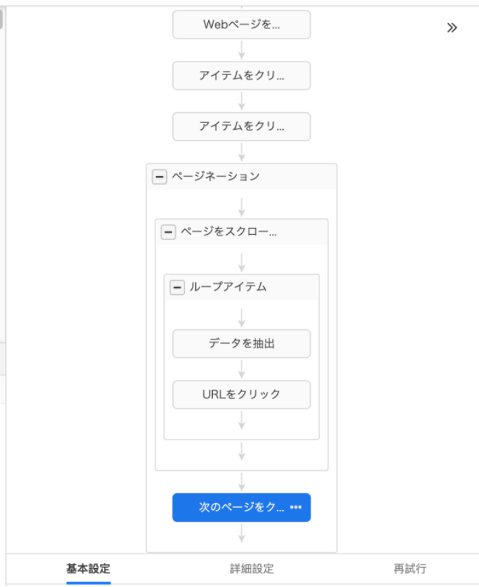The height and width of the screenshot is (587, 479).
Task: Select the Webページを step at the top
Action: pos(241,24)
